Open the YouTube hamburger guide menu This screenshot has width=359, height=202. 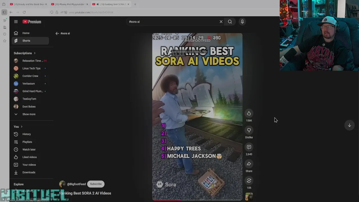(x=16, y=22)
